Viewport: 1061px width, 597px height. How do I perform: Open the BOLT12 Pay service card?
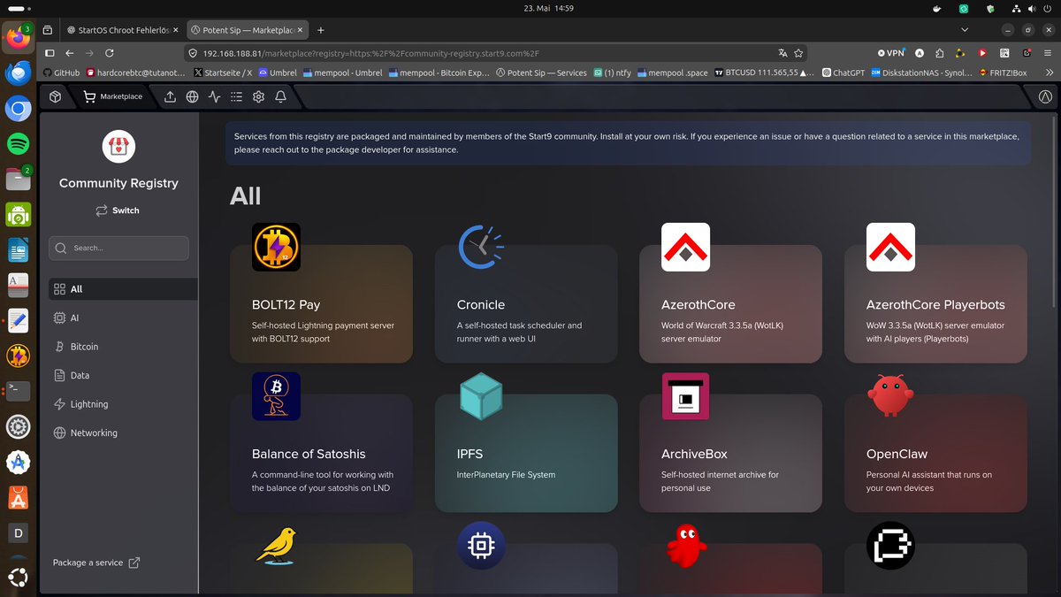point(321,304)
